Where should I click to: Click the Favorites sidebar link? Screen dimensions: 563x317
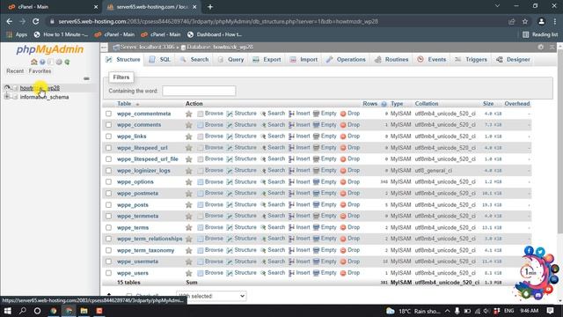[40, 71]
